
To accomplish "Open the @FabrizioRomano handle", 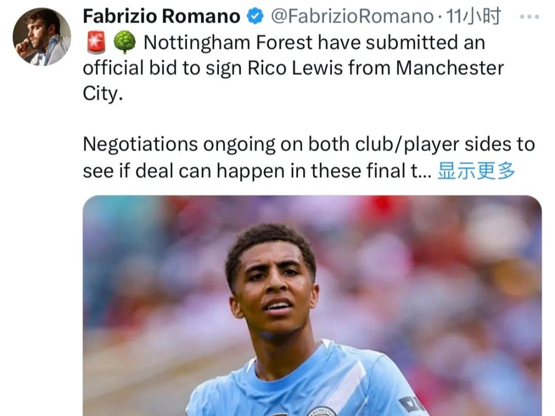I will pos(352,16).
